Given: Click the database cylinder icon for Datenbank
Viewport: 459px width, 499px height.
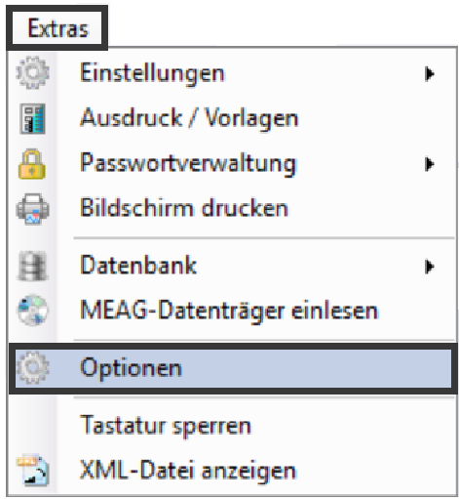Looking at the screenshot, I should tap(32, 266).
